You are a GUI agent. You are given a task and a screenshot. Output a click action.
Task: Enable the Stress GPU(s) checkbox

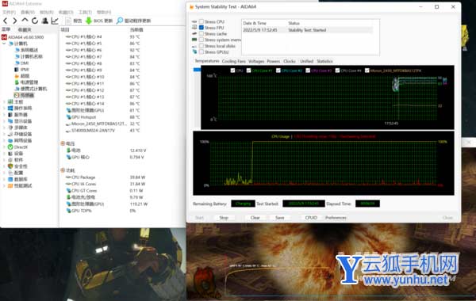[x=202, y=51]
